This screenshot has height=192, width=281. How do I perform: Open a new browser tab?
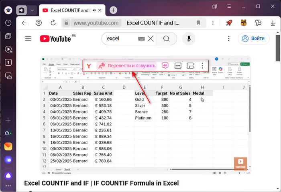tap(114, 10)
